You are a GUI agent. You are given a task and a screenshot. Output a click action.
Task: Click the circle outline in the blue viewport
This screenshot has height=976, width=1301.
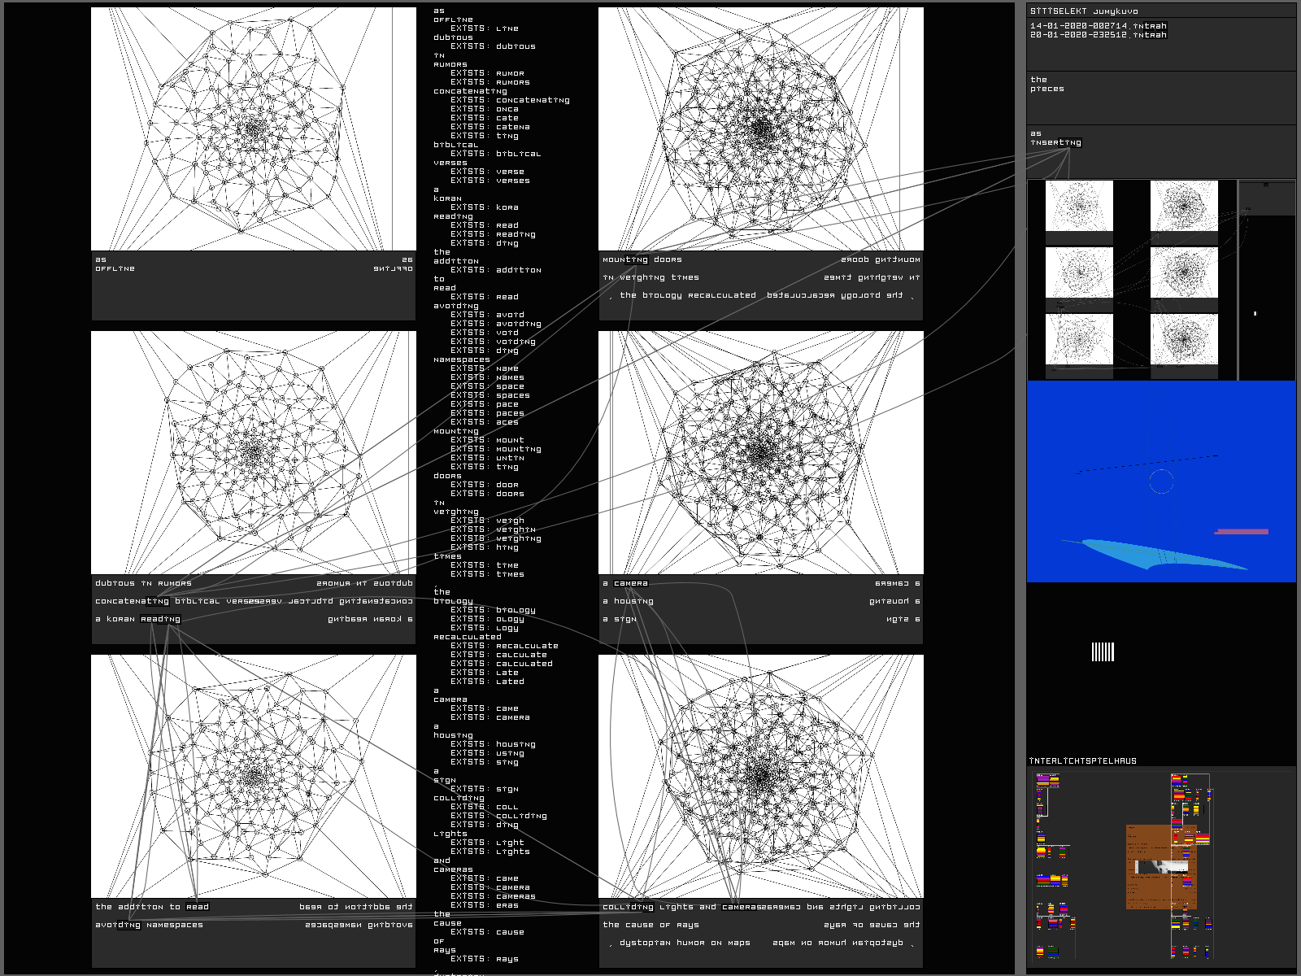[x=1161, y=481]
